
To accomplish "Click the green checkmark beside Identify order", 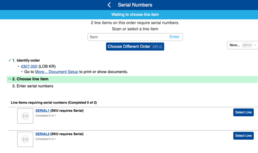I will 10,60.
